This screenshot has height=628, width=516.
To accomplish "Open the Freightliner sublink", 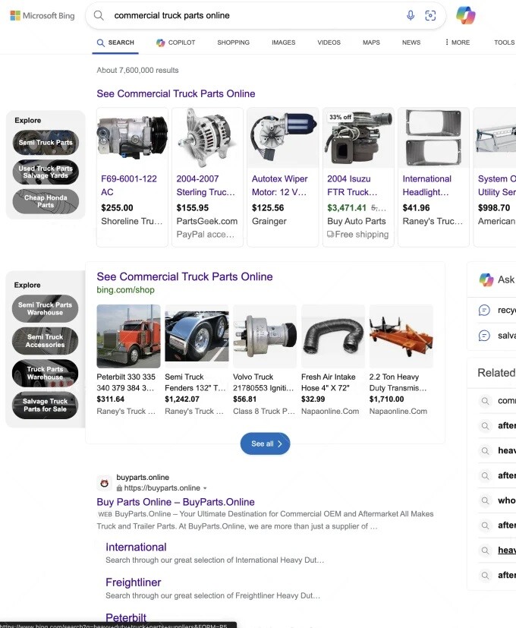I will tap(134, 582).
